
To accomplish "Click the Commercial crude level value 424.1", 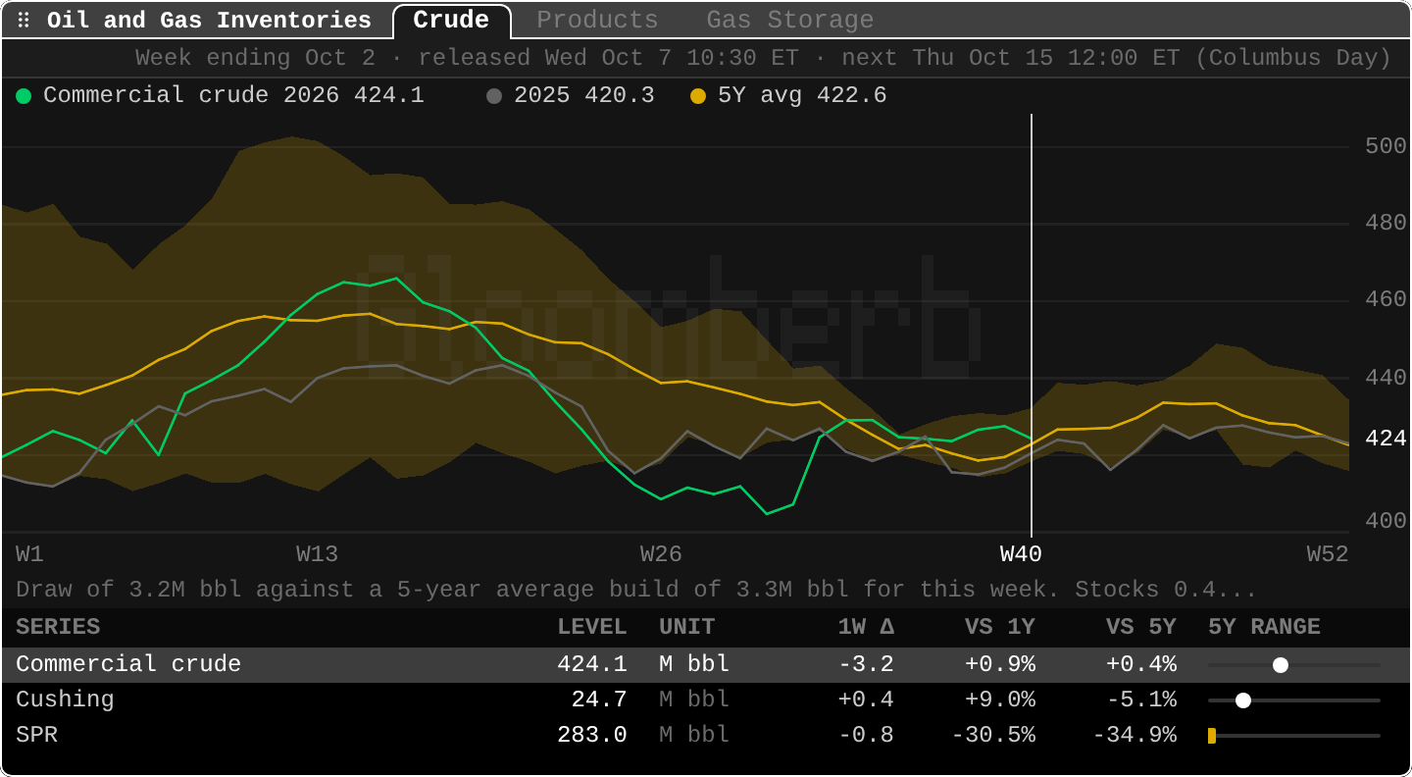I will [x=592, y=665].
